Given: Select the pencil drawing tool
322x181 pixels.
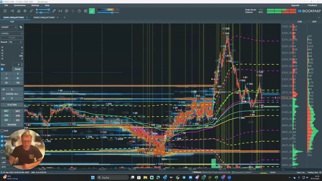Looking at the screenshot, I should tap(54, 11).
